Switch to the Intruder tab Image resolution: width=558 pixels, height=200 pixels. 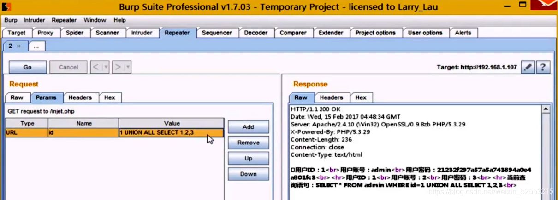pos(142,33)
